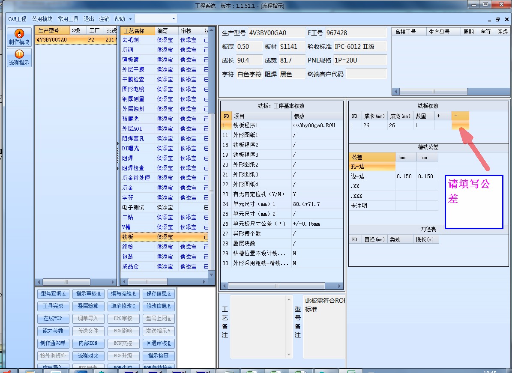
Task: Click the 流程对比 button
Action: 88,356
